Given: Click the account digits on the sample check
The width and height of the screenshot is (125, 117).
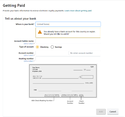Looking at the screenshot, I should tap(69, 95).
